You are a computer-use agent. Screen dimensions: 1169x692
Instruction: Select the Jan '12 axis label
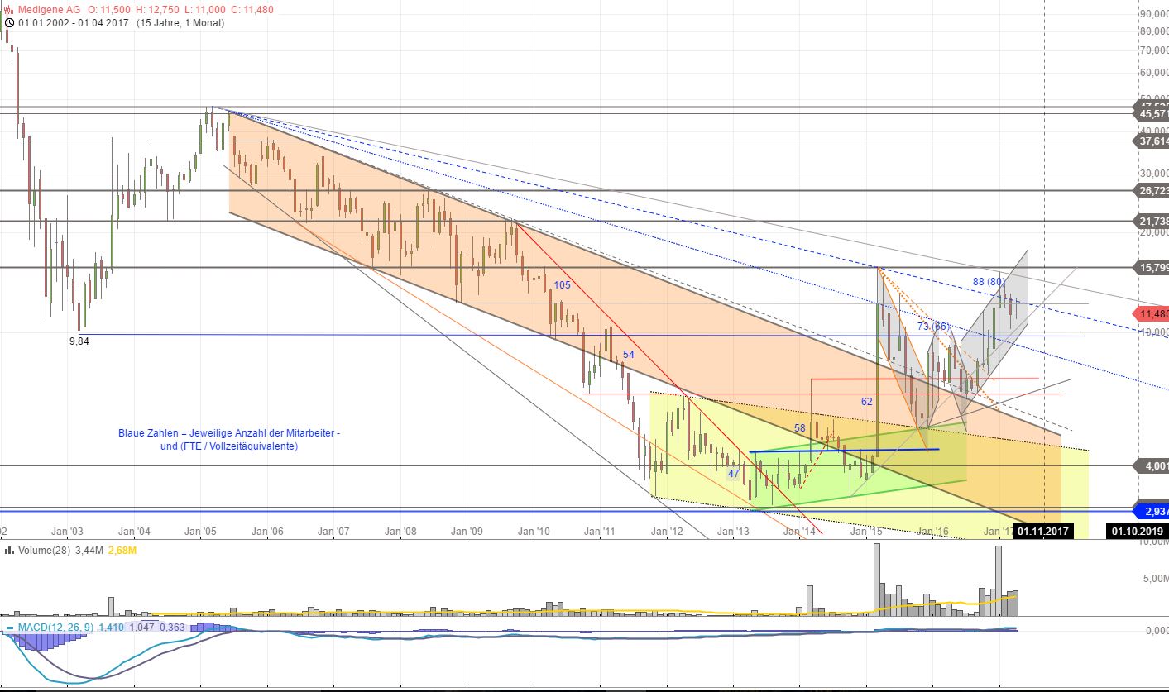667,532
